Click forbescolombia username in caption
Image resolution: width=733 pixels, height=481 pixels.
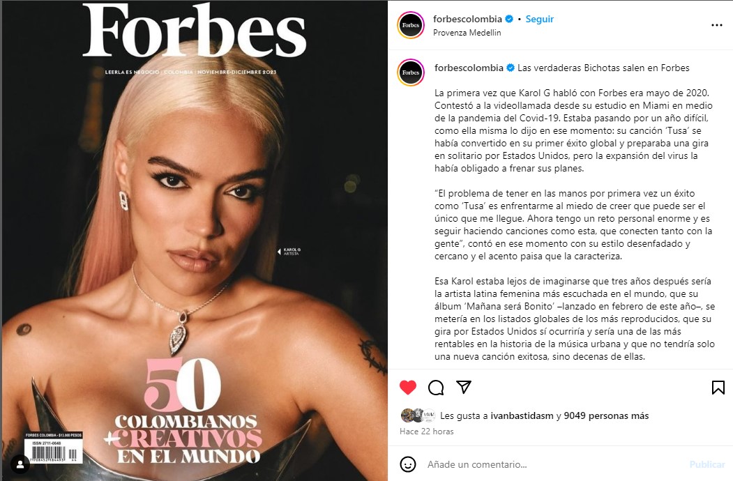[469, 68]
